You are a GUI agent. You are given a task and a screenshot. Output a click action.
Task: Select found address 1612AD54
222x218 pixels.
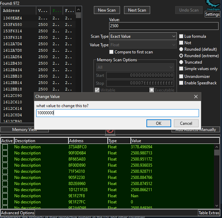13,57
